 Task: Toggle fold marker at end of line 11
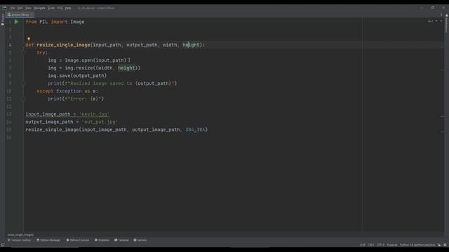(x=24, y=99)
